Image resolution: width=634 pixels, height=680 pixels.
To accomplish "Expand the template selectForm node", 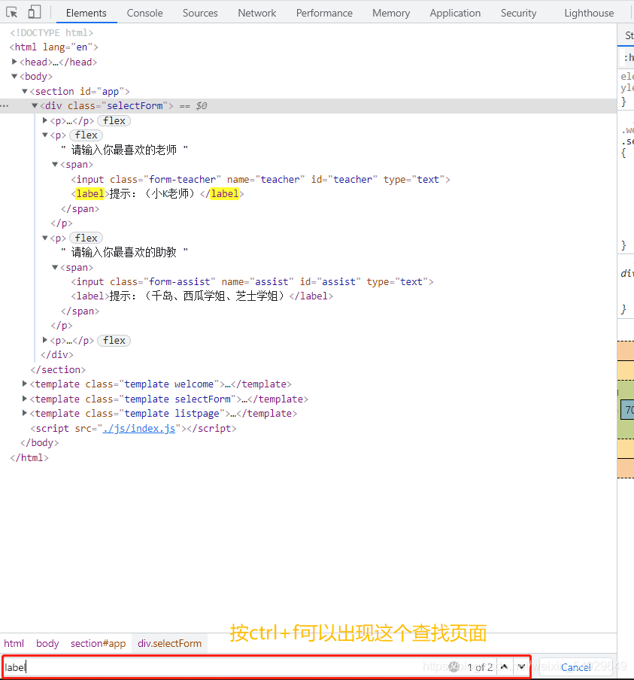I will pos(25,399).
